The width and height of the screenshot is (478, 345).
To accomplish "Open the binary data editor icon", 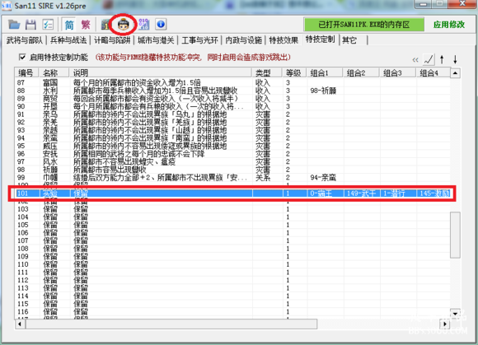I will (x=143, y=25).
